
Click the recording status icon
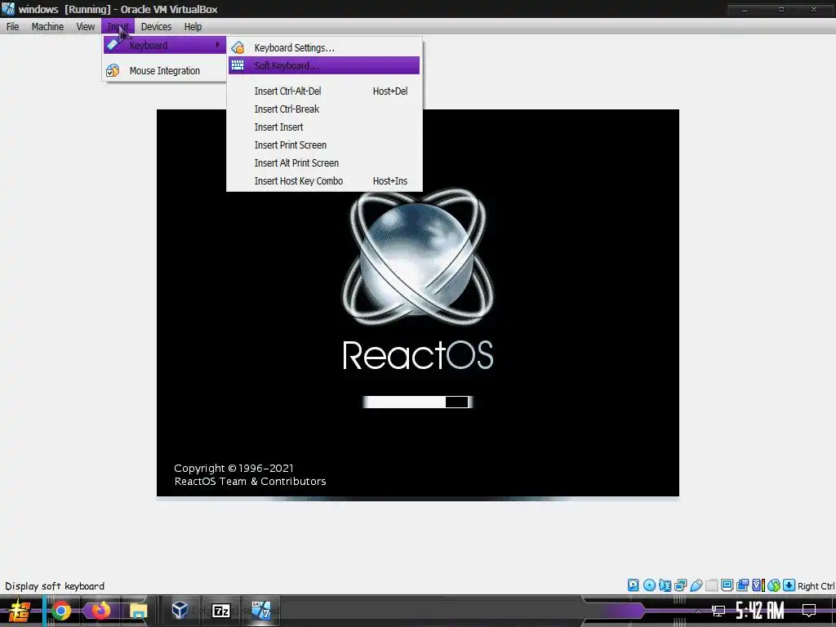pyautogui.click(x=742, y=585)
